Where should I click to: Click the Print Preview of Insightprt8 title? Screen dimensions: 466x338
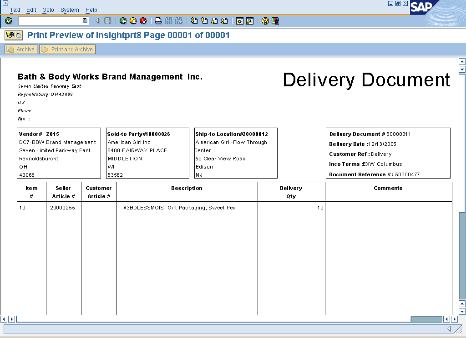(128, 35)
